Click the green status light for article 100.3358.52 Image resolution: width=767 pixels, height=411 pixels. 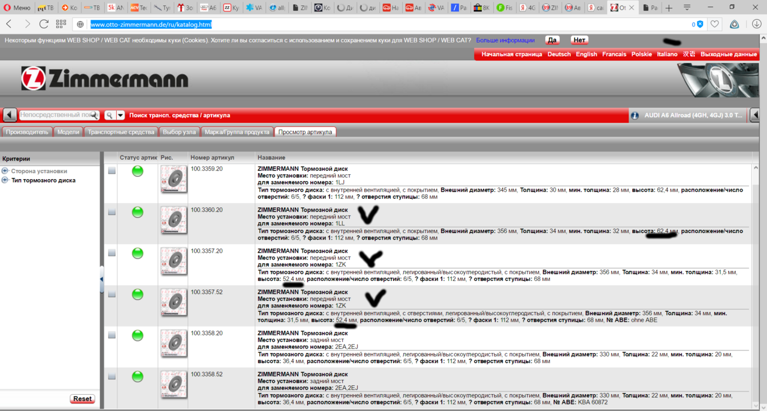point(137,376)
